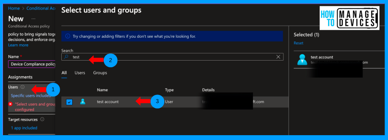This screenshot has width=388, height=140.
Task: Open the ellipsis menu beside New
Action: tap(33, 19)
